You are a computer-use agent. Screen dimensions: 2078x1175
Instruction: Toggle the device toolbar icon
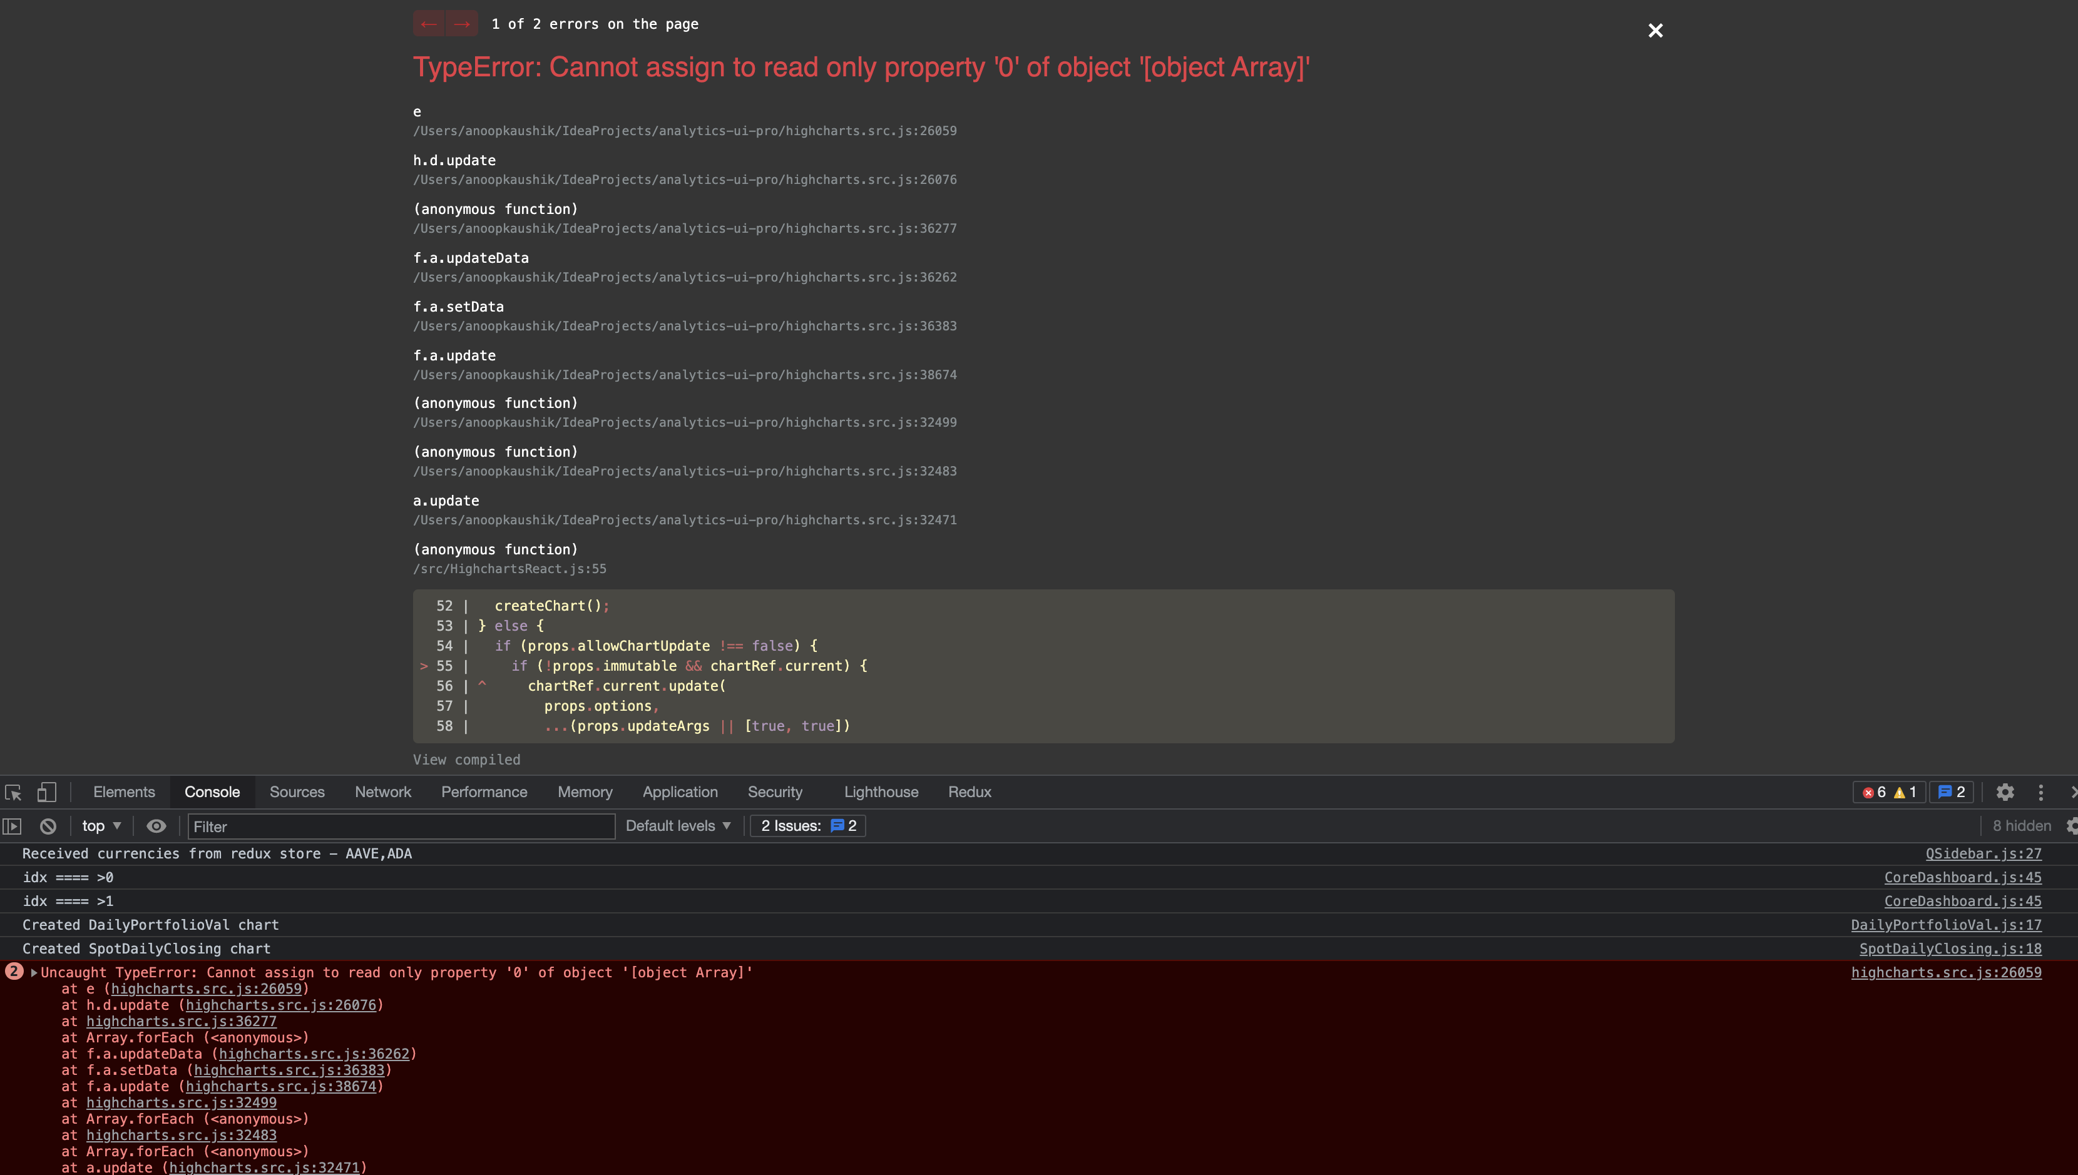(46, 793)
